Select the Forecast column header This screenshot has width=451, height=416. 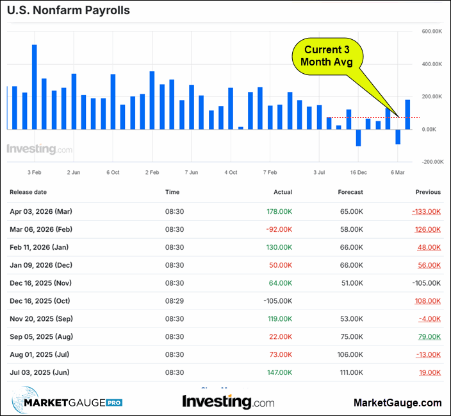click(x=350, y=192)
